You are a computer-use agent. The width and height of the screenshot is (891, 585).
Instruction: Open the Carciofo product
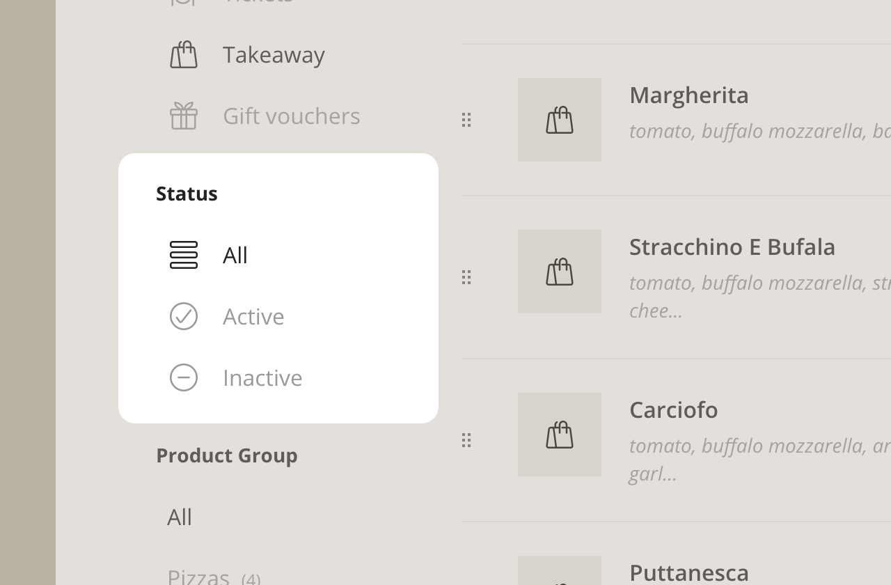(673, 409)
